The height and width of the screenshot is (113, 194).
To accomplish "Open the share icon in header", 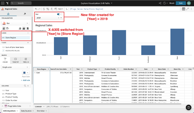I will coord(160,3).
